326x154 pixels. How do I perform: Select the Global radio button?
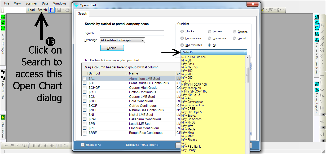[235, 38]
